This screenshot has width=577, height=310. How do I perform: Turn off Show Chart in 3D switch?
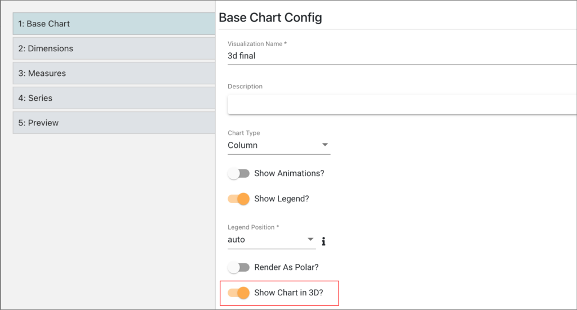tap(238, 293)
